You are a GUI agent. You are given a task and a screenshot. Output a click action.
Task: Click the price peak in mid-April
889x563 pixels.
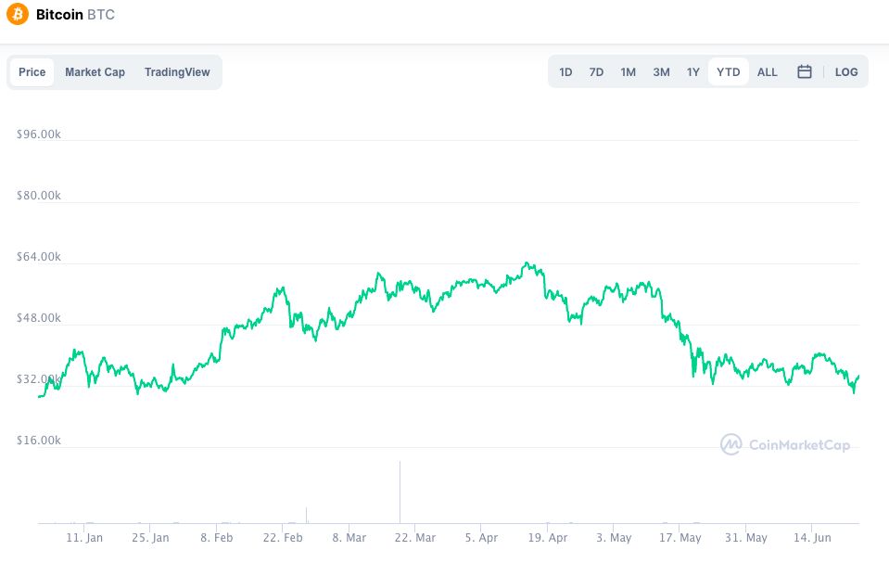tap(527, 264)
